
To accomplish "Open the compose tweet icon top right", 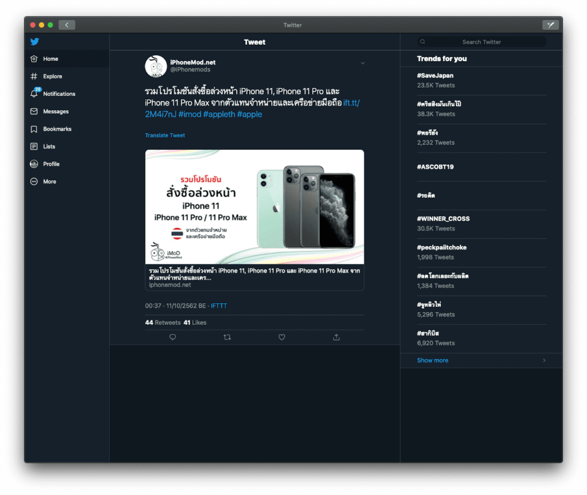I will tap(550, 25).
